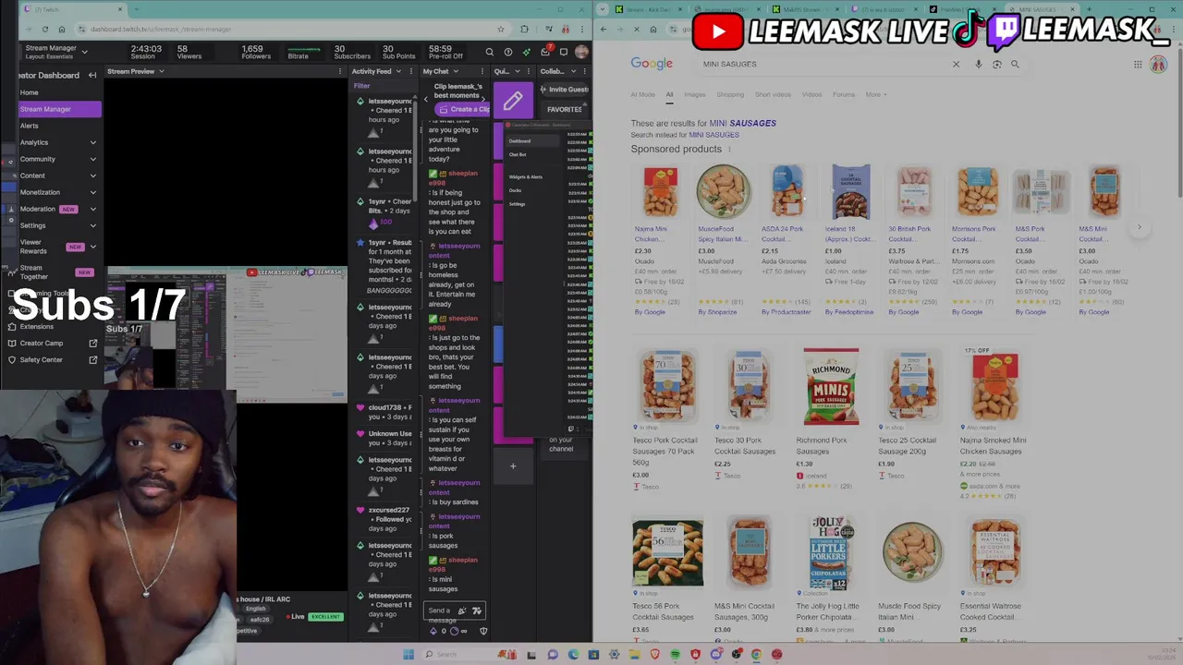
Task: Open the More dropdown in Google results
Action: click(875, 94)
